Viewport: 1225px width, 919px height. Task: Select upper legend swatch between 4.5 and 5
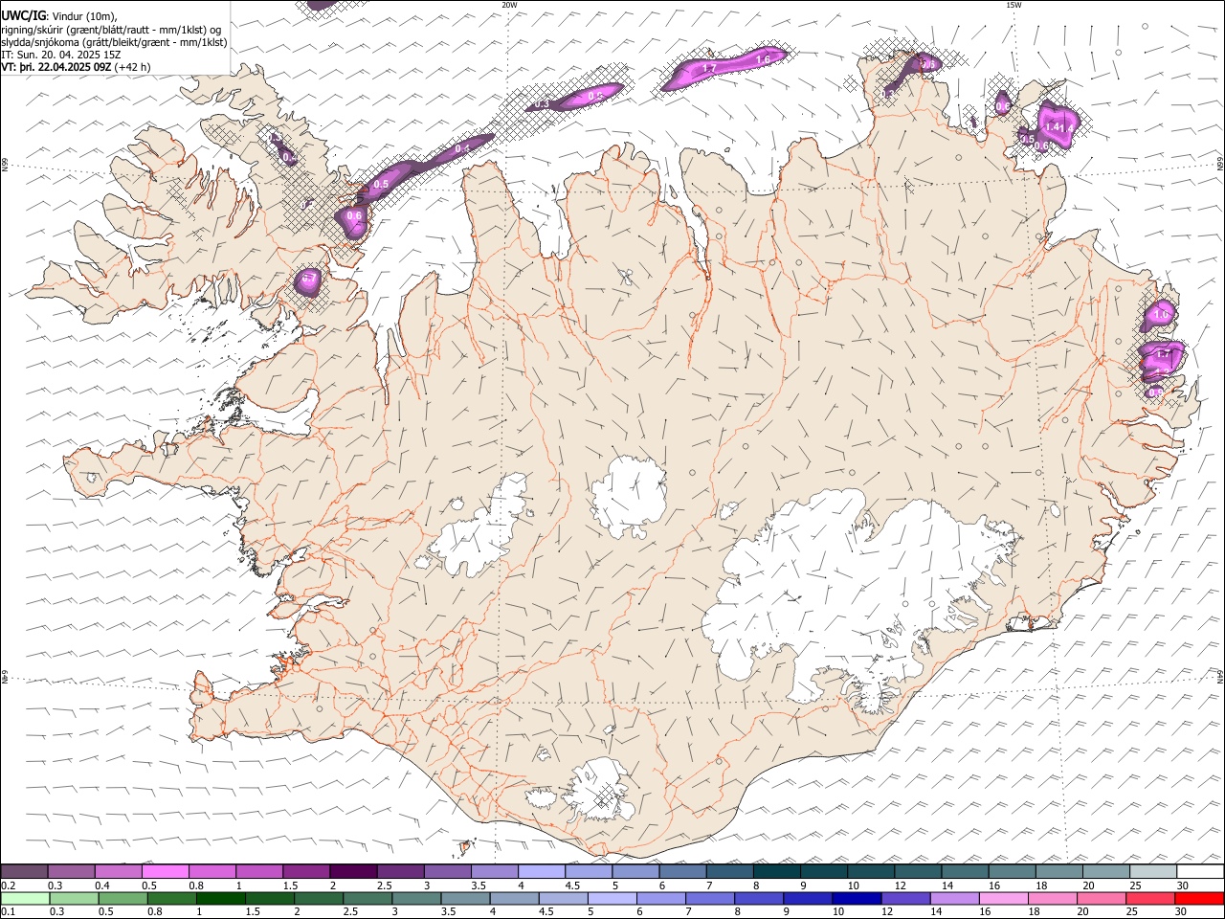point(588,871)
